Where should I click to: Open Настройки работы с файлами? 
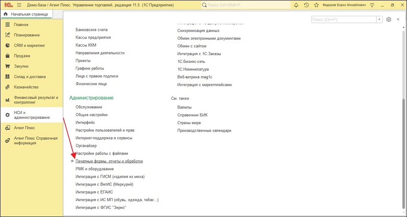click(102, 153)
